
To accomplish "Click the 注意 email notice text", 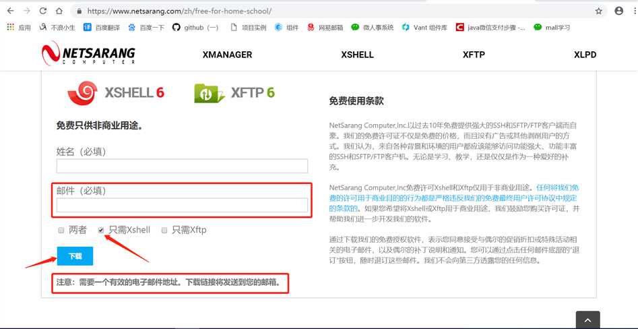I will [x=169, y=282].
